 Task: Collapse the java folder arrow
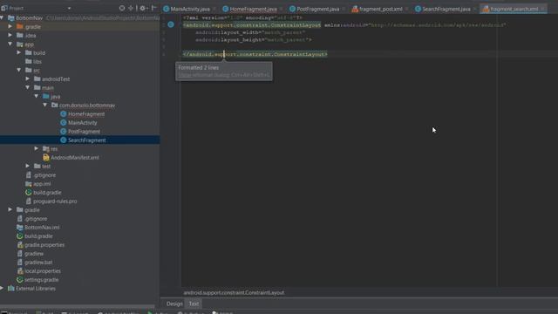tap(37, 96)
